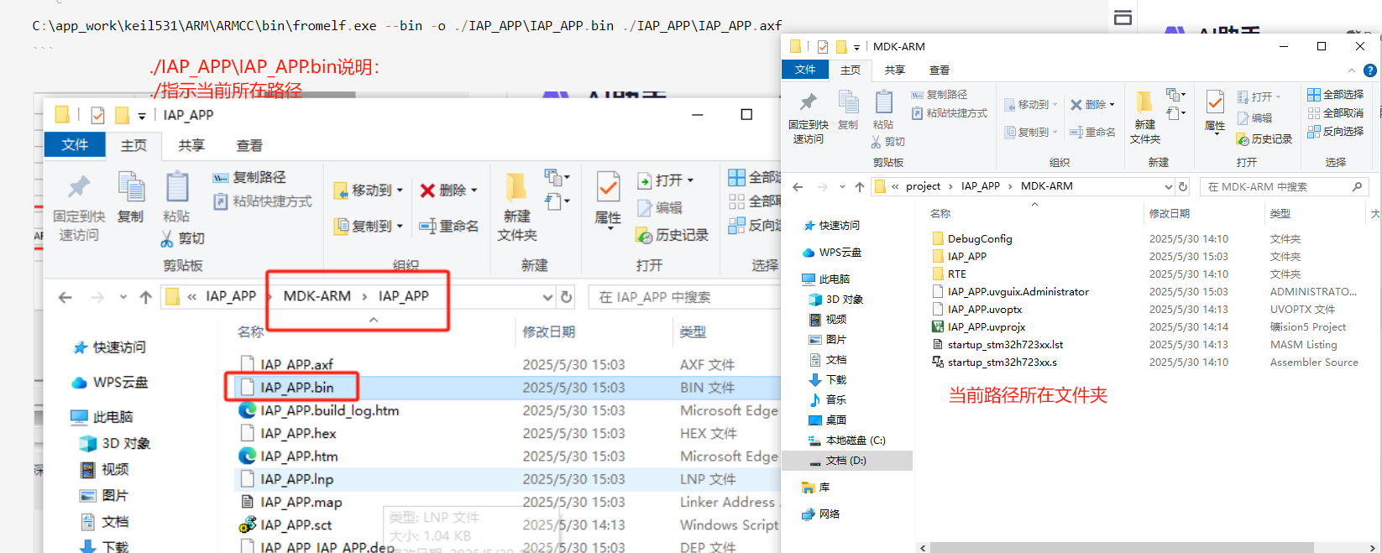Select DebugConfig folder in MDK-ARM window
The width and height of the screenshot is (1382, 553).
tap(979, 239)
